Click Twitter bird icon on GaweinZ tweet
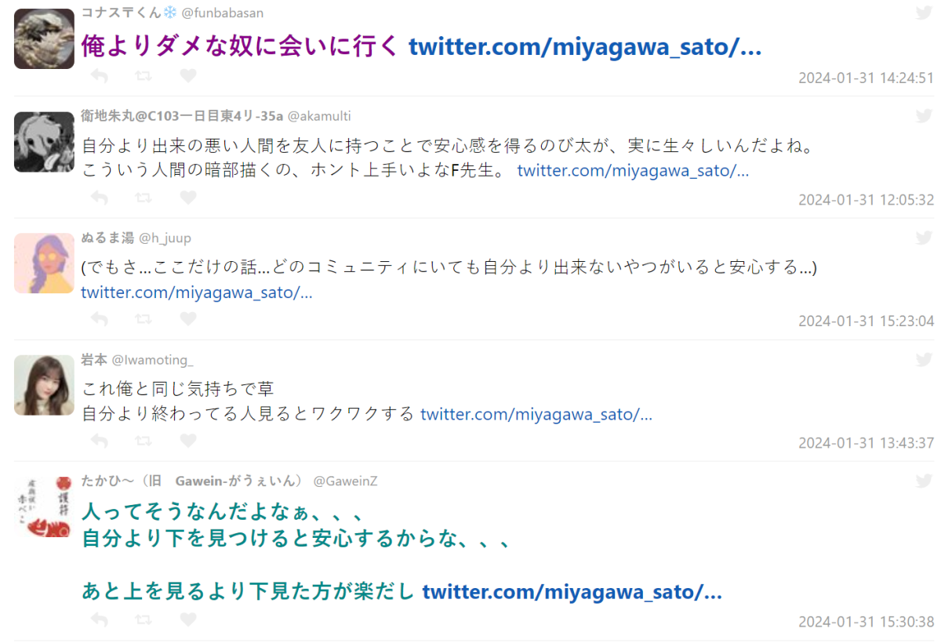Image resolution: width=941 pixels, height=643 pixels. (x=925, y=481)
